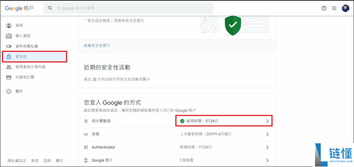
Task: Expand the Authenticator row chevron
Action: (x=267, y=147)
